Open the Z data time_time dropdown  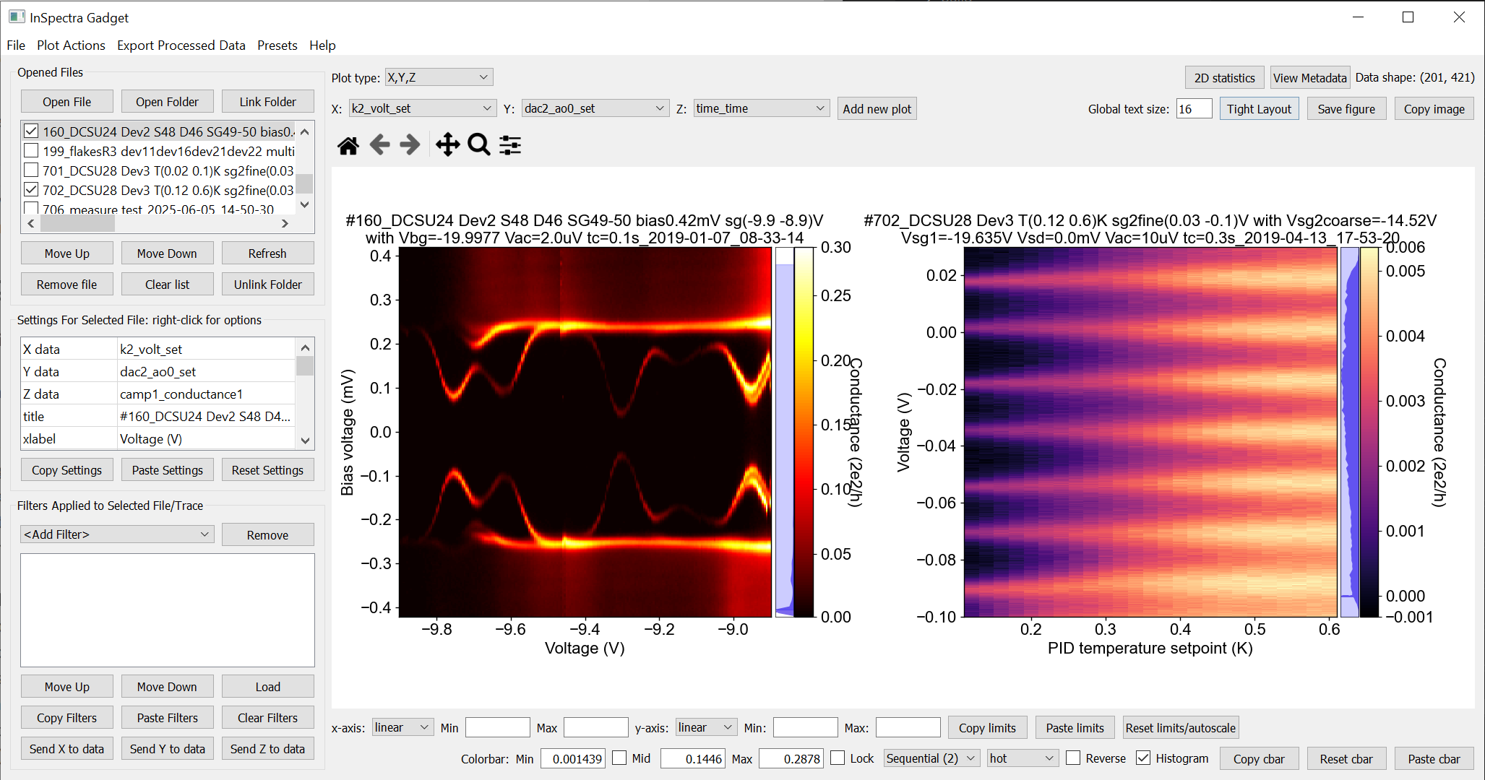(x=761, y=108)
